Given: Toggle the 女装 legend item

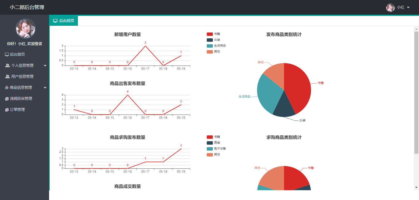Looking at the screenshot, I should [x=213, y=40].
